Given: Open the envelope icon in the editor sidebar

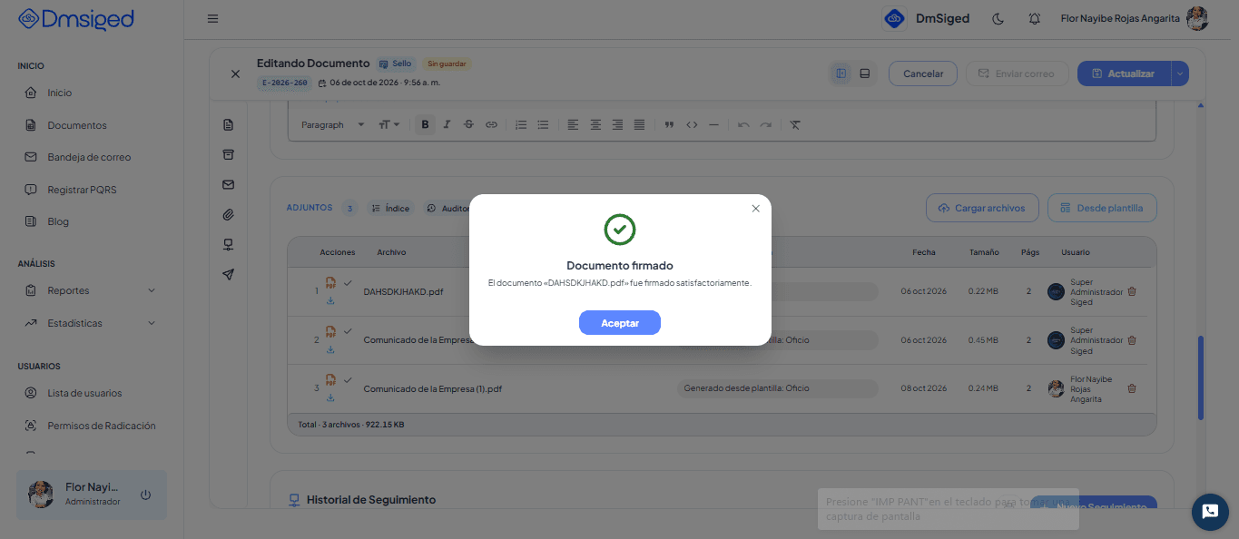Looking at the screenshot, I should [x=229, y=184].
